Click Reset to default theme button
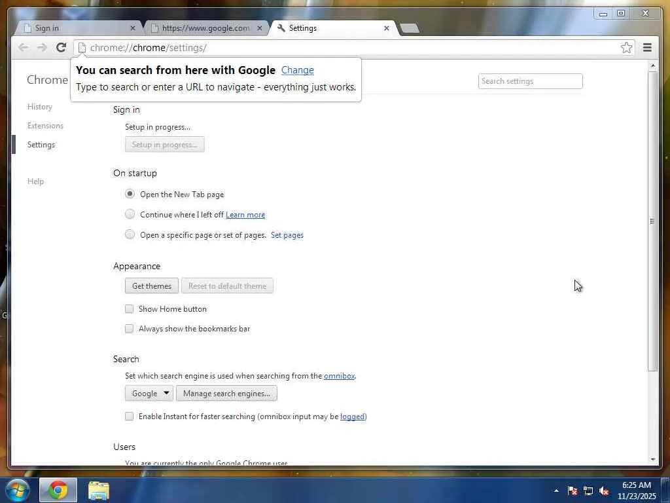The height and width of the screenshot is (503, 670). pos(227,286)
